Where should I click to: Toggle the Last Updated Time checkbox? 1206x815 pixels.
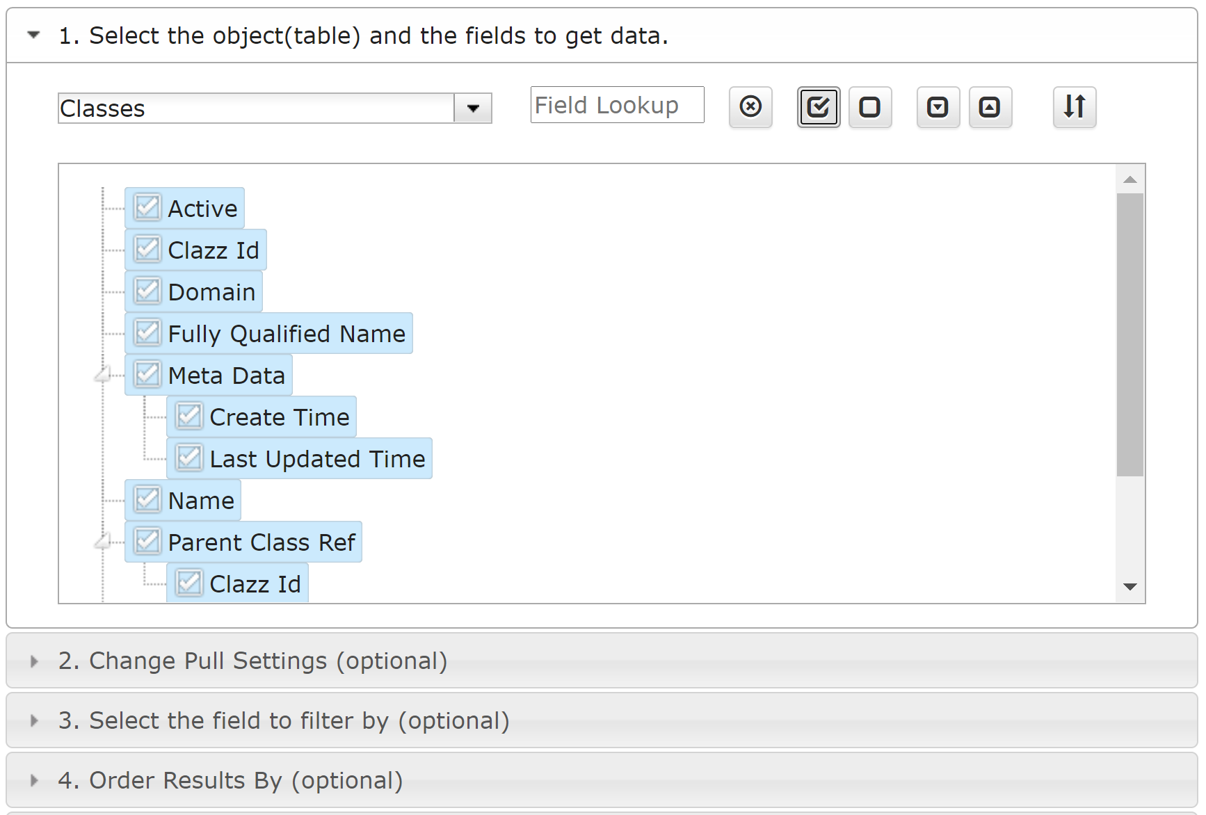pos(189,458)
